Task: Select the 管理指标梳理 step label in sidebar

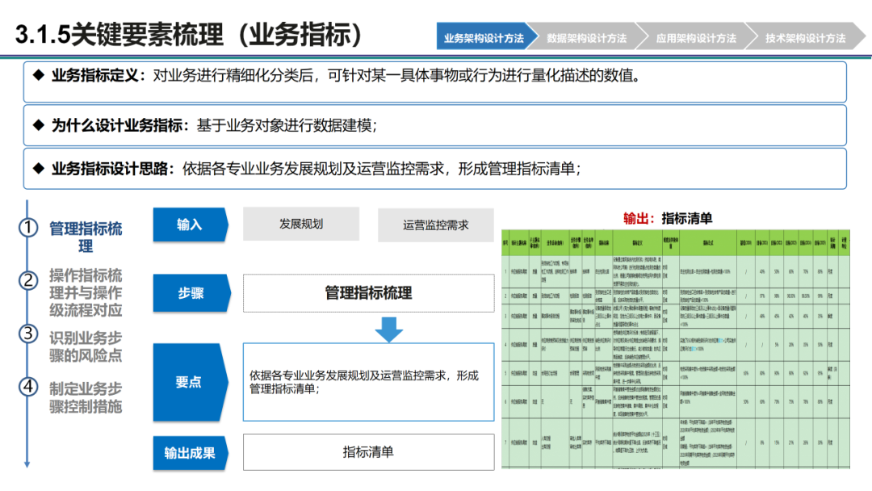Action: click(x=86, y=237)
